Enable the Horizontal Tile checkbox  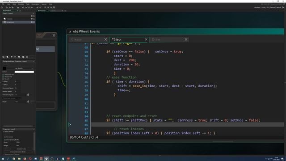tap(3, 75)
